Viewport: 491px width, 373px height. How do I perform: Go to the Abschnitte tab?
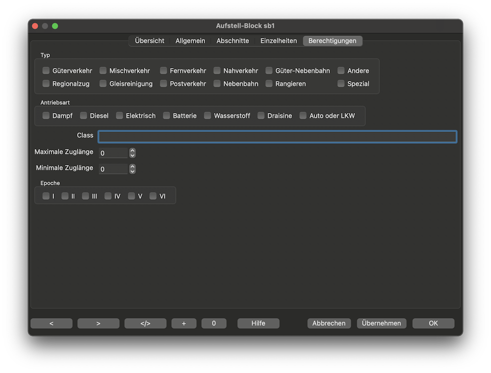click(232, 41)
